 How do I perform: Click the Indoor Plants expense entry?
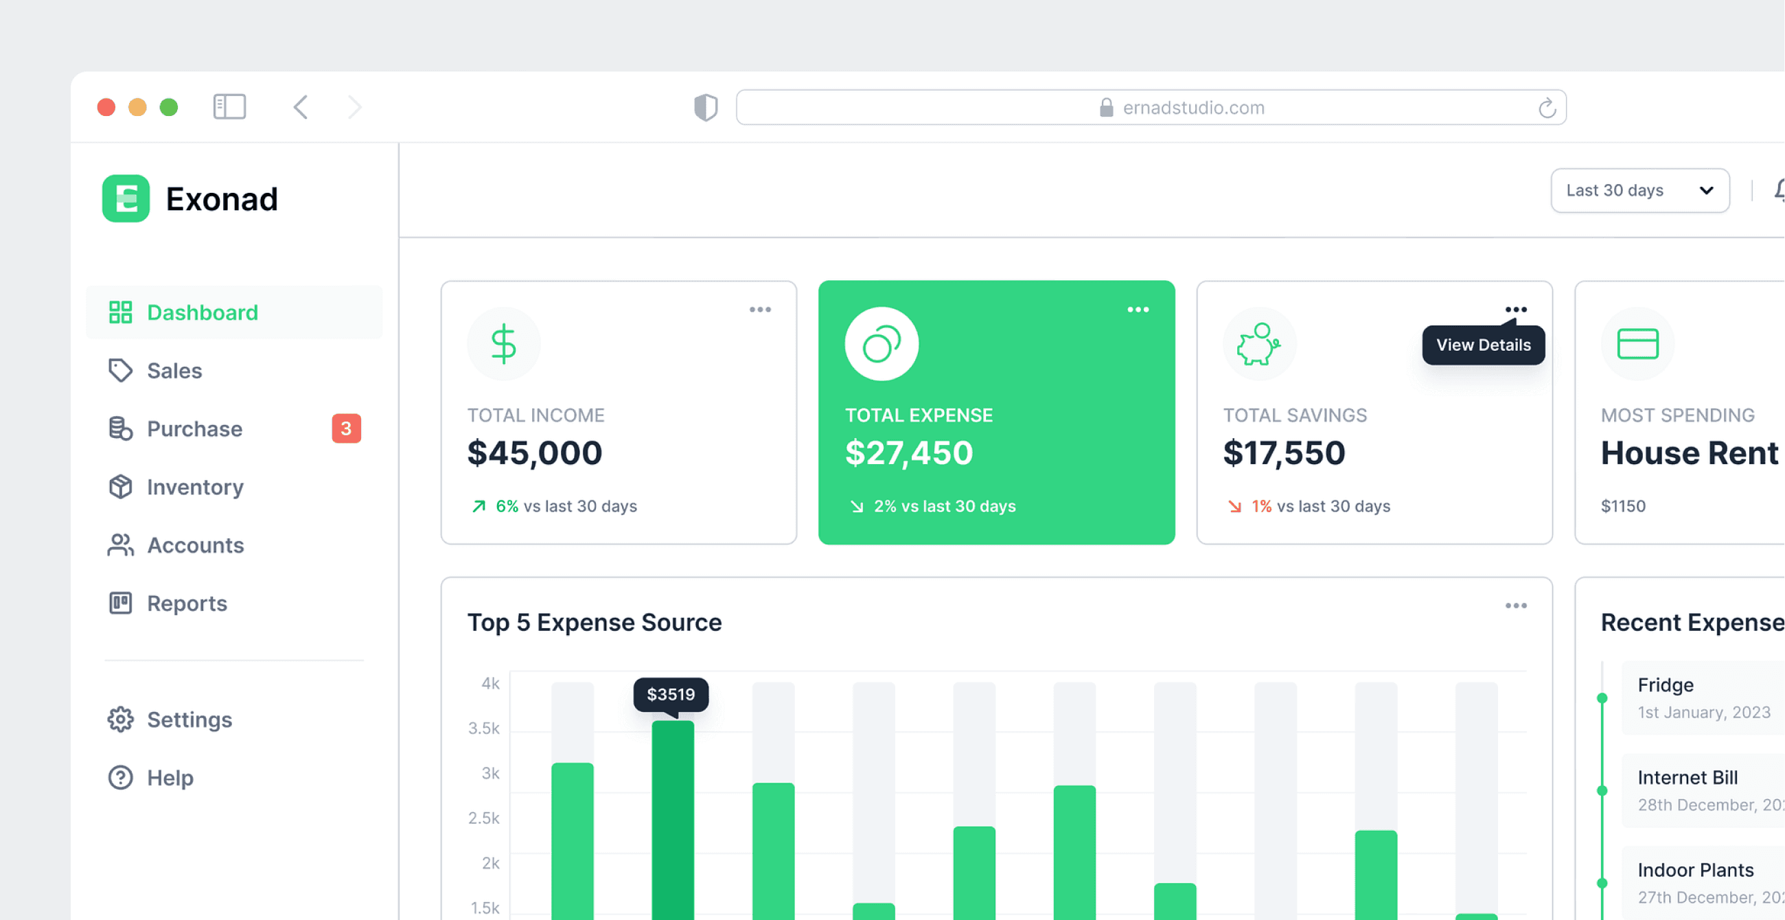click(1703, 884)
